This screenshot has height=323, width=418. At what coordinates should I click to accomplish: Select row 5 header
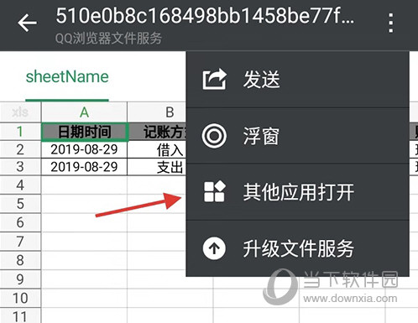pos(20,204)
